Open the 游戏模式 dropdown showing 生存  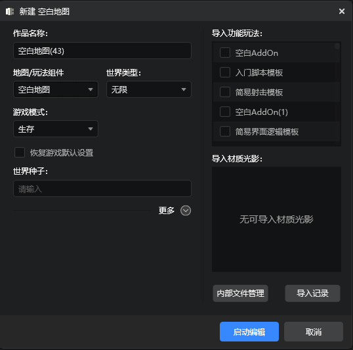(56, 129)
